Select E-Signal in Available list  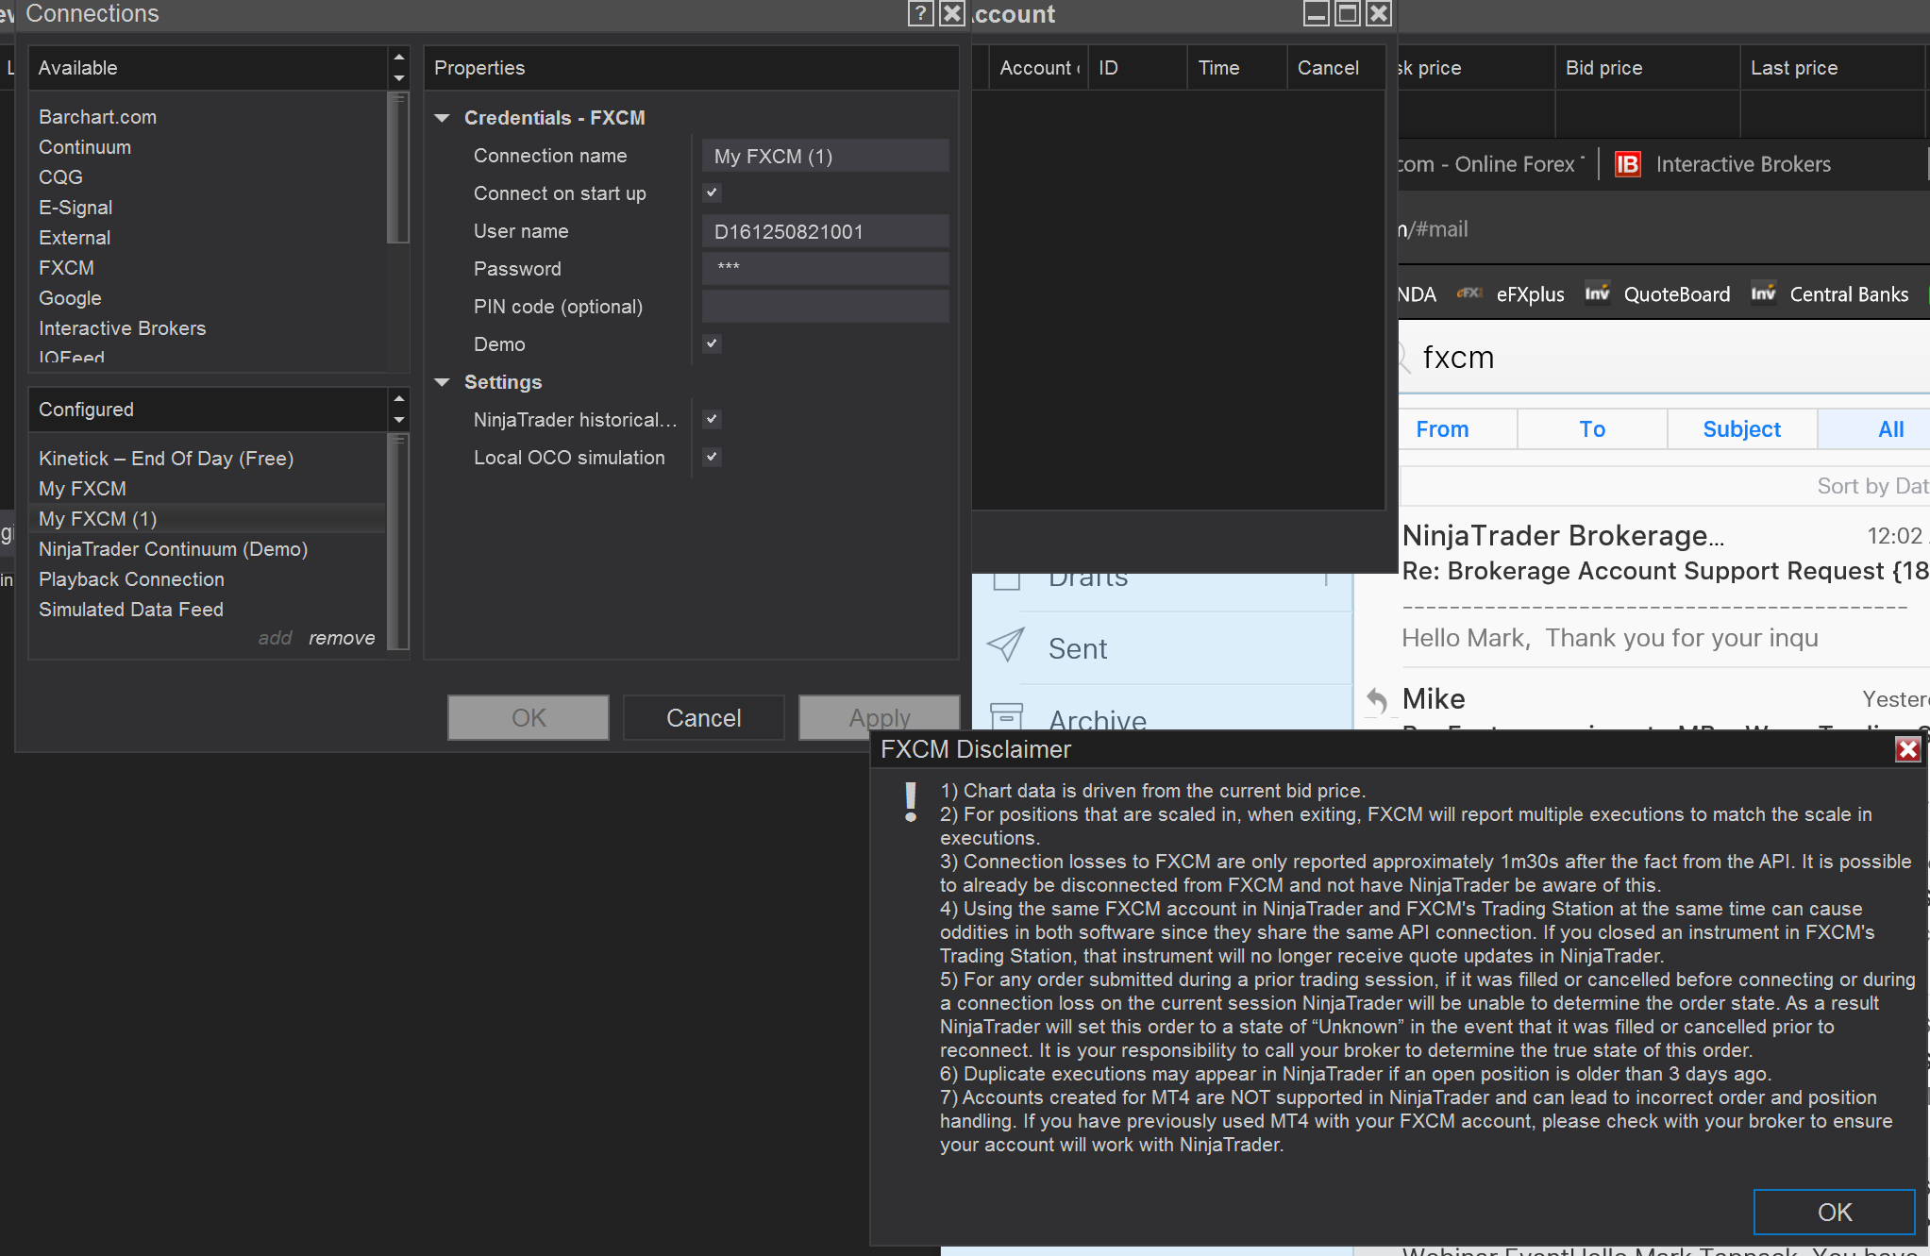[x=76, y=208]
